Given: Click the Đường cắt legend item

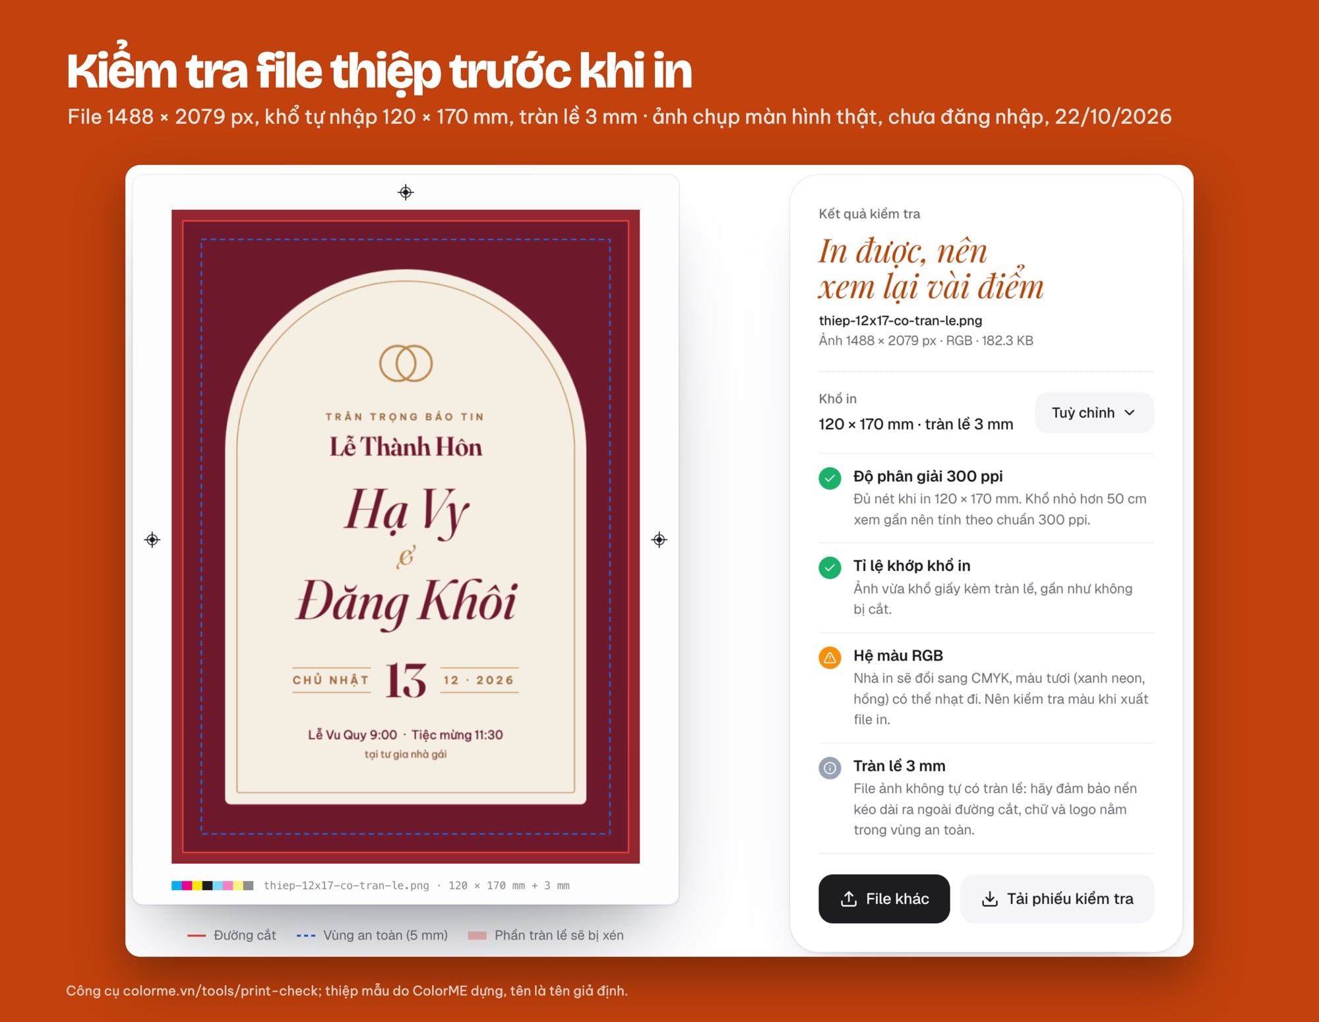Looking at the screenshot, I should click(x=231, y=935).
